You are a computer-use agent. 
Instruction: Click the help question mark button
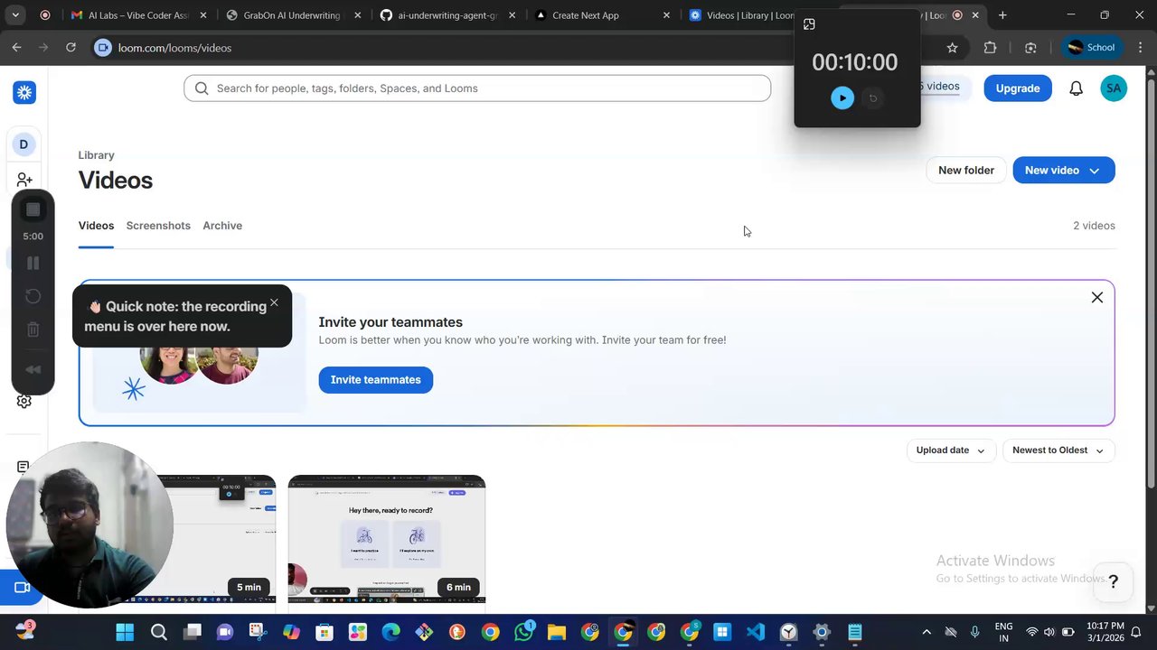pyautogui.click(x=1114, y=582)
